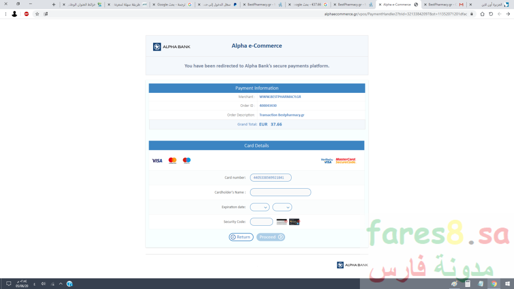This screenshot has width=514, height=289.
Task: Click the light card security code hint image
Action: click(x=282, y=222)
